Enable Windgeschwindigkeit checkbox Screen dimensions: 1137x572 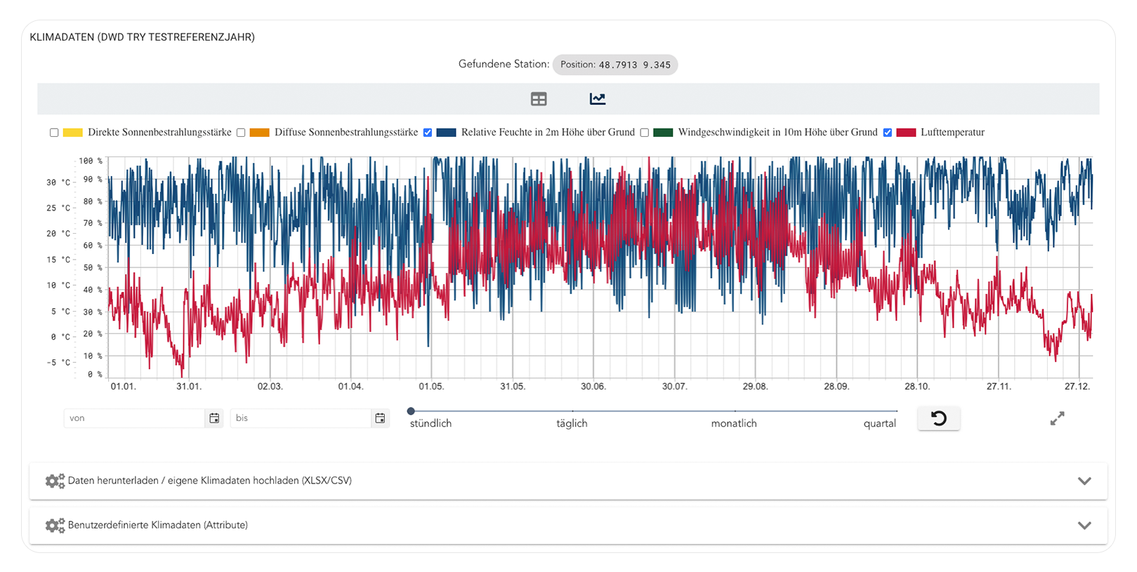pos(644,133)
